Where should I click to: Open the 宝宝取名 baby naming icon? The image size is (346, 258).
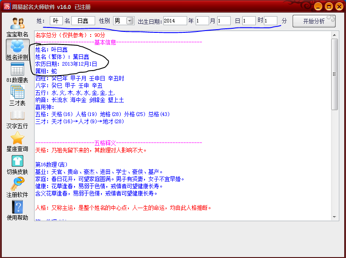[x=18, y=24]
